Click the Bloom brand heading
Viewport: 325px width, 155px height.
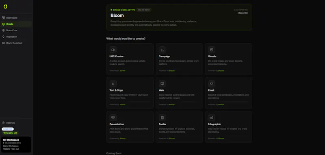tap(117, 15)
